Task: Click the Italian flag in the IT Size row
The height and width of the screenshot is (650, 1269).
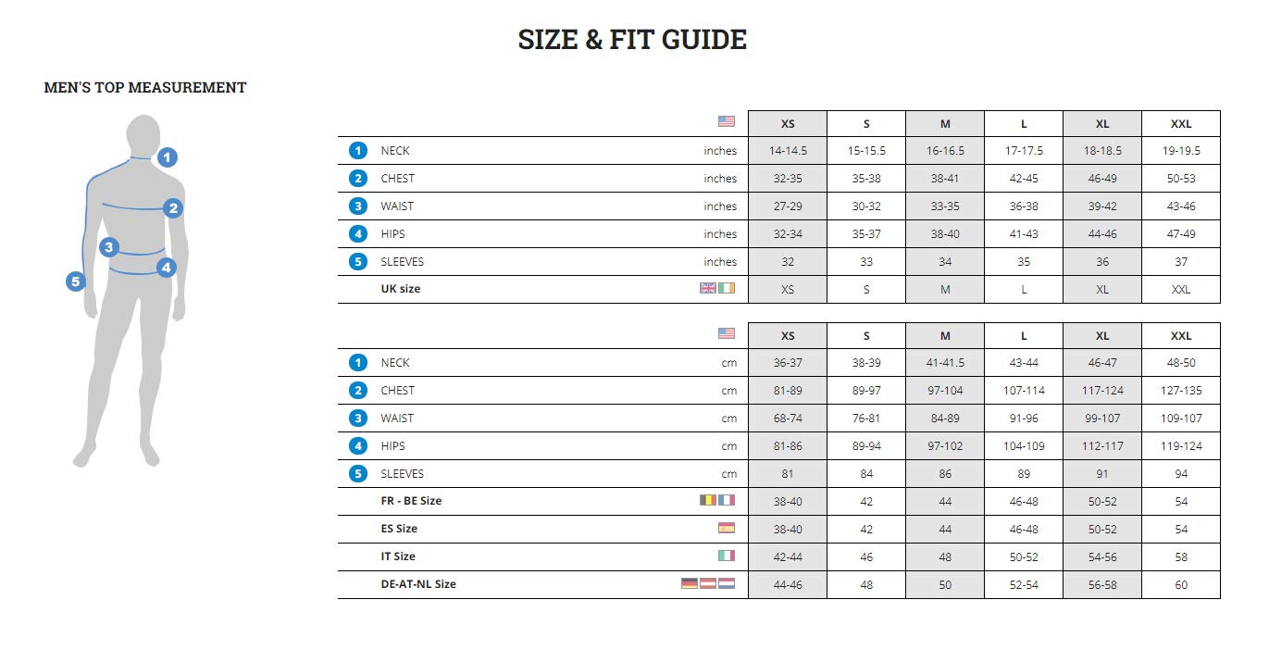Action: coord(727,556)
